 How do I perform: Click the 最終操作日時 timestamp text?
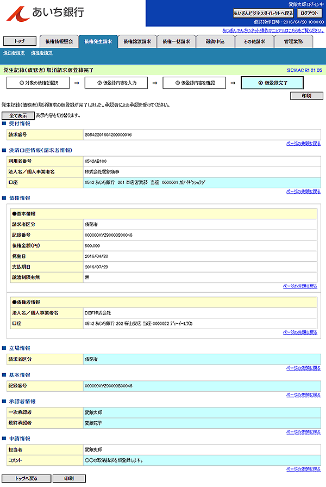point(289,22)
